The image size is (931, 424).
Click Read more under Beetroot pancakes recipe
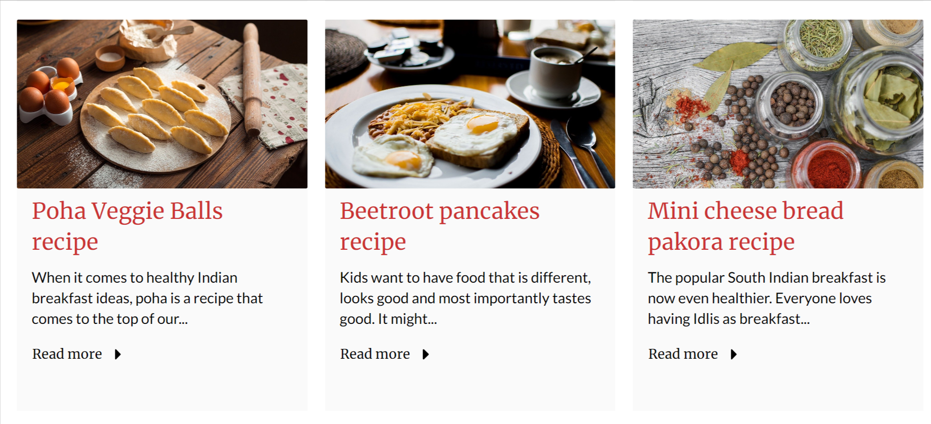coord(375,354)
